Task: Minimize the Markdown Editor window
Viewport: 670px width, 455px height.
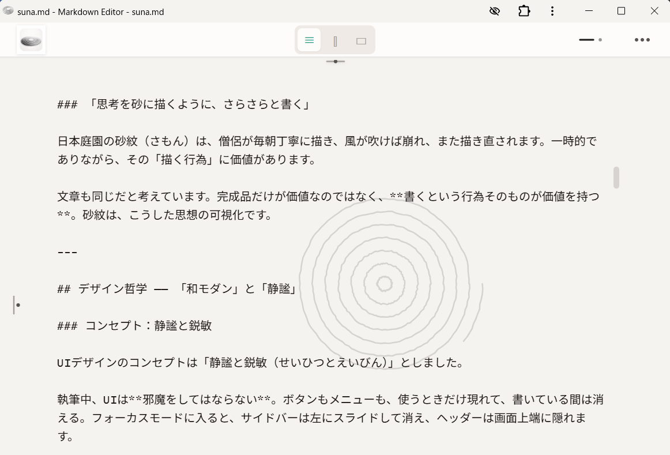Action: [589, 11]
